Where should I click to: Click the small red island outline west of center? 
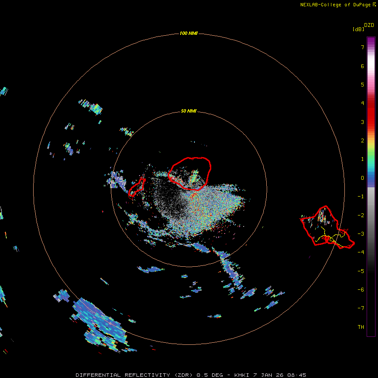point(136,188)
